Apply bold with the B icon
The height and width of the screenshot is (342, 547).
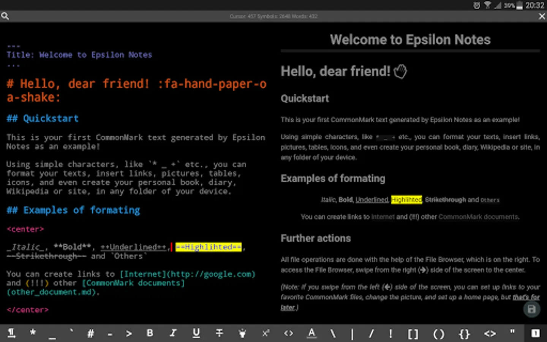pos(150,333)
